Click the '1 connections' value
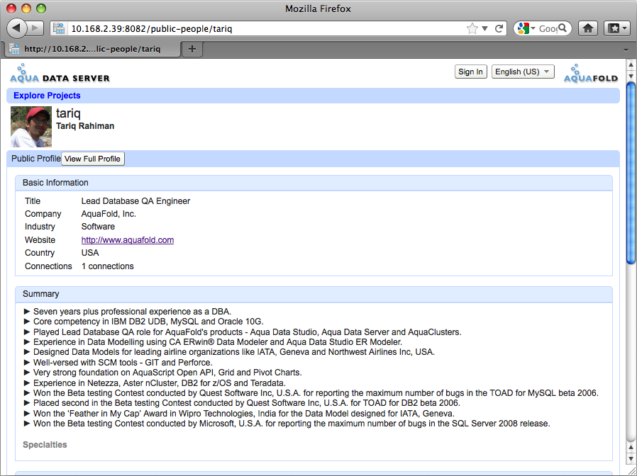This screenshot has width=637, height=476. click(x=108, y=266)
